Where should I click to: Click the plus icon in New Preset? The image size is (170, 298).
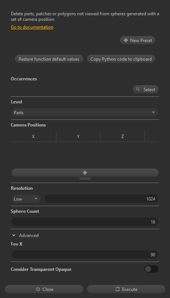(x=126, y=40)
